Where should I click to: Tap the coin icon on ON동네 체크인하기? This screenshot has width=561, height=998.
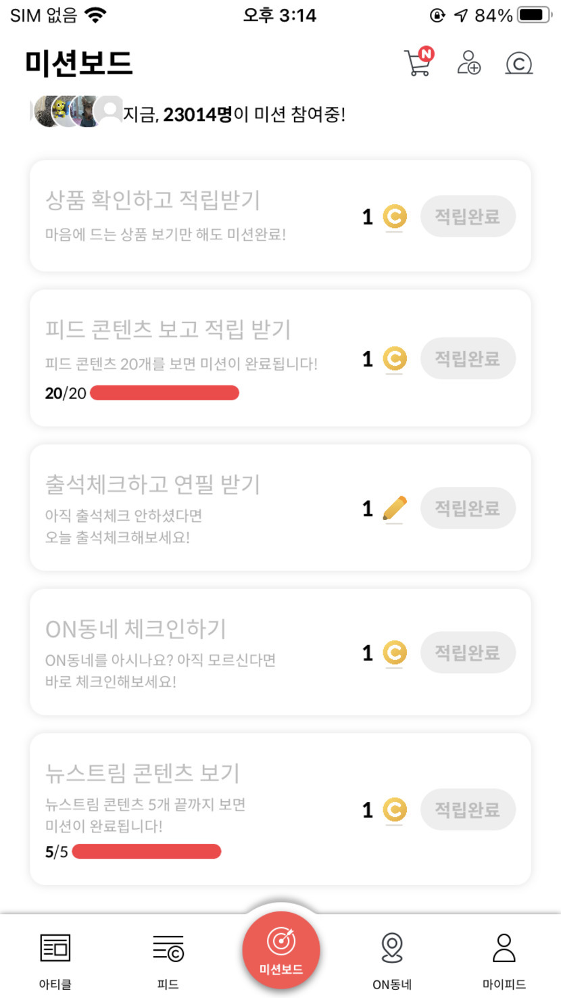tap(395, 653)
